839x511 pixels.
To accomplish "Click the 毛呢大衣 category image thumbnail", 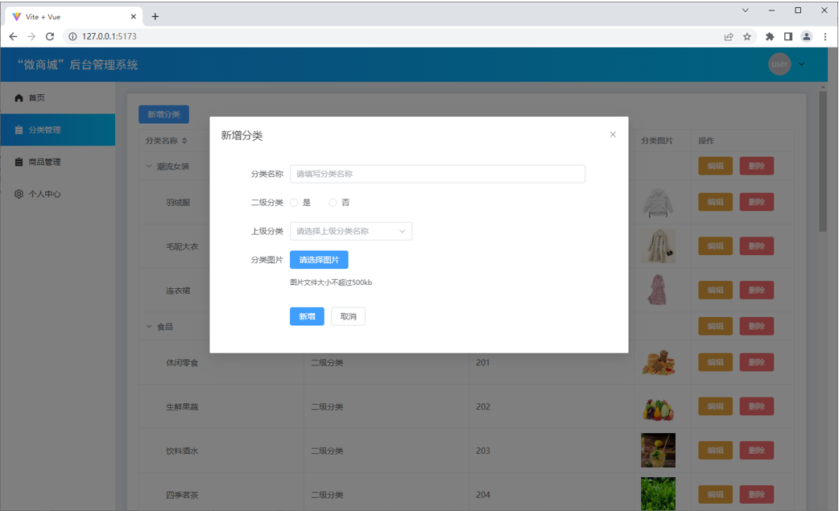I will (x=658, y=246).
